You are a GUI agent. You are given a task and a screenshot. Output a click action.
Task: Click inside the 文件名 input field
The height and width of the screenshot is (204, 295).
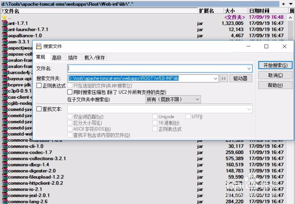point(139,69)
